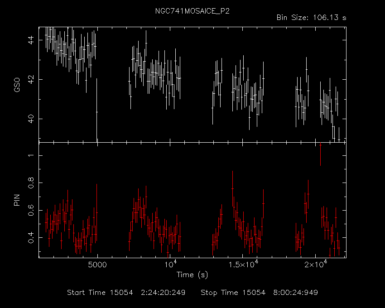Screen dimensions: 385x308
Task: Click the 10^4 tick label on the time axis
Action: (x=171, y=264)
